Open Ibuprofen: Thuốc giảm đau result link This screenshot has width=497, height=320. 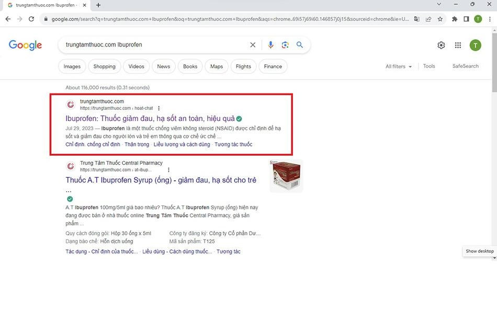pos(150,119)
